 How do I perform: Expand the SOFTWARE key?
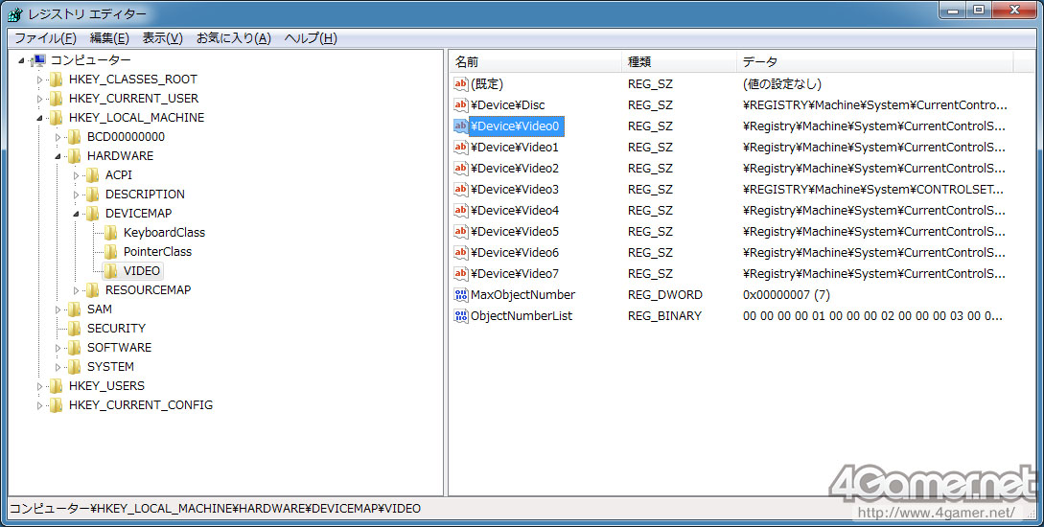pyautogui.click(x=58, y=348)
